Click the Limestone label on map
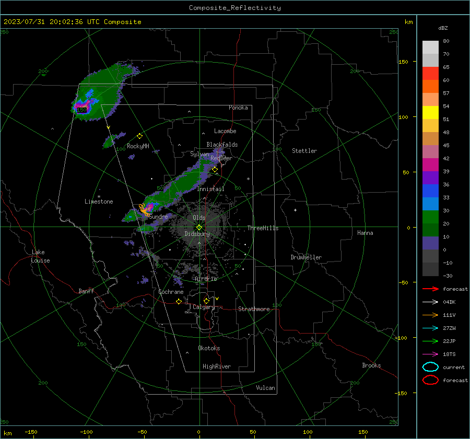The image size is (470, 439). click(99, 201)
